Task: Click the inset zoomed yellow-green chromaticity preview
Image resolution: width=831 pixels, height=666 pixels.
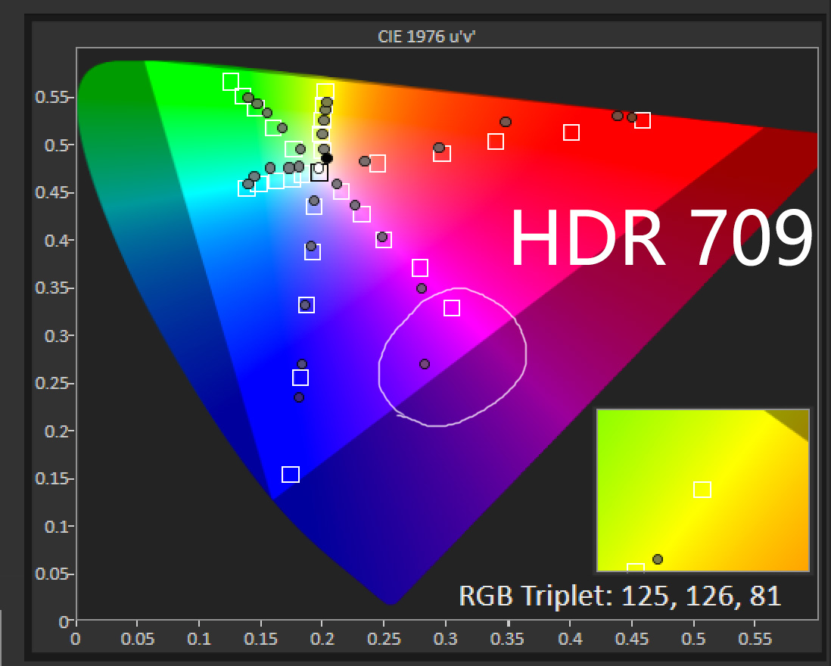Action: [x=703, y=490]
